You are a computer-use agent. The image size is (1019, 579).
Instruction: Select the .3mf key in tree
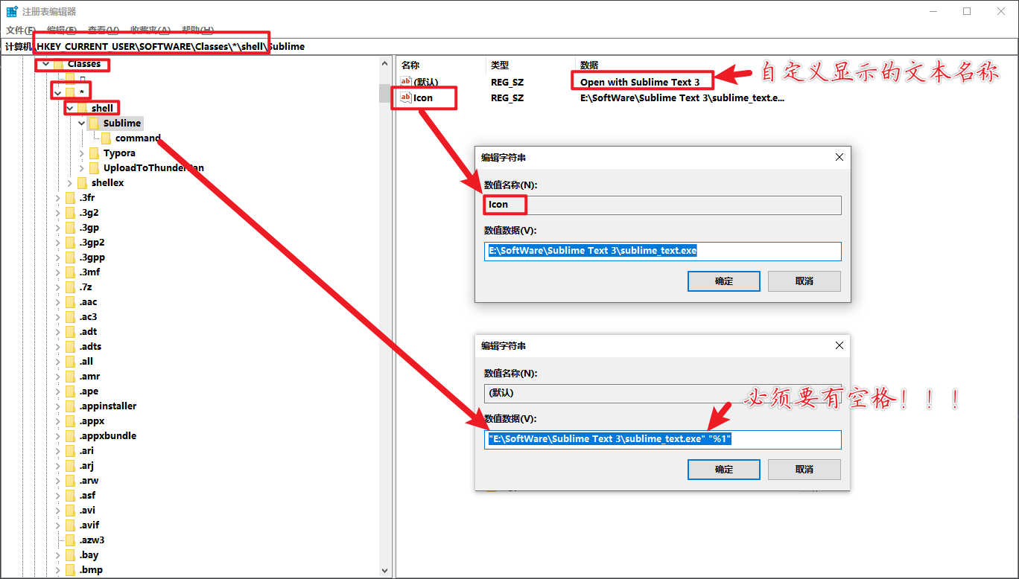tap(89, 272)
